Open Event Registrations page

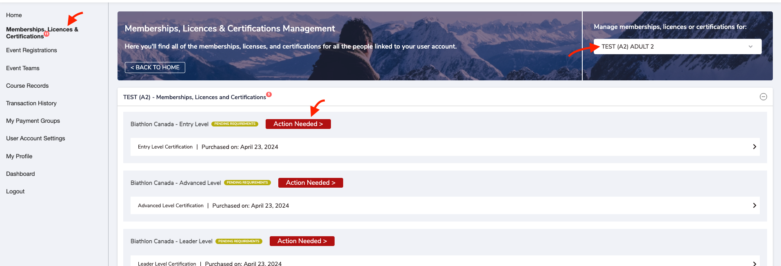click(x=31, y=50)
